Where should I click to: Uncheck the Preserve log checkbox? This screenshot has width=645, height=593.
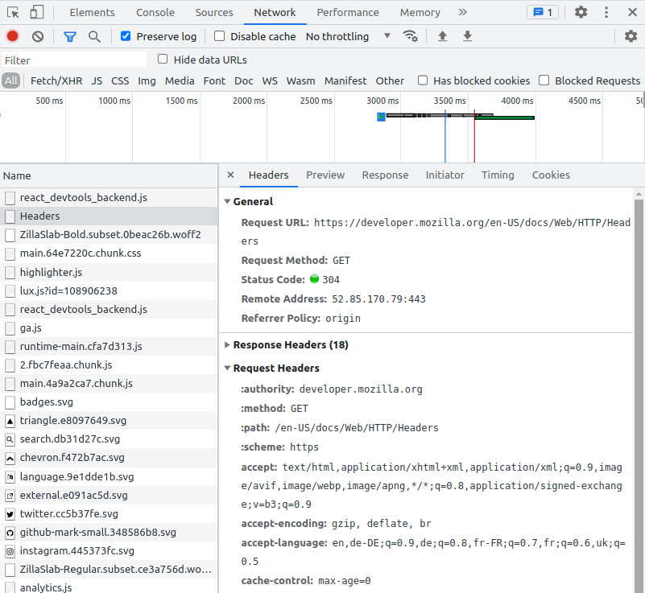pyautogui.click(x=126, y=36)
